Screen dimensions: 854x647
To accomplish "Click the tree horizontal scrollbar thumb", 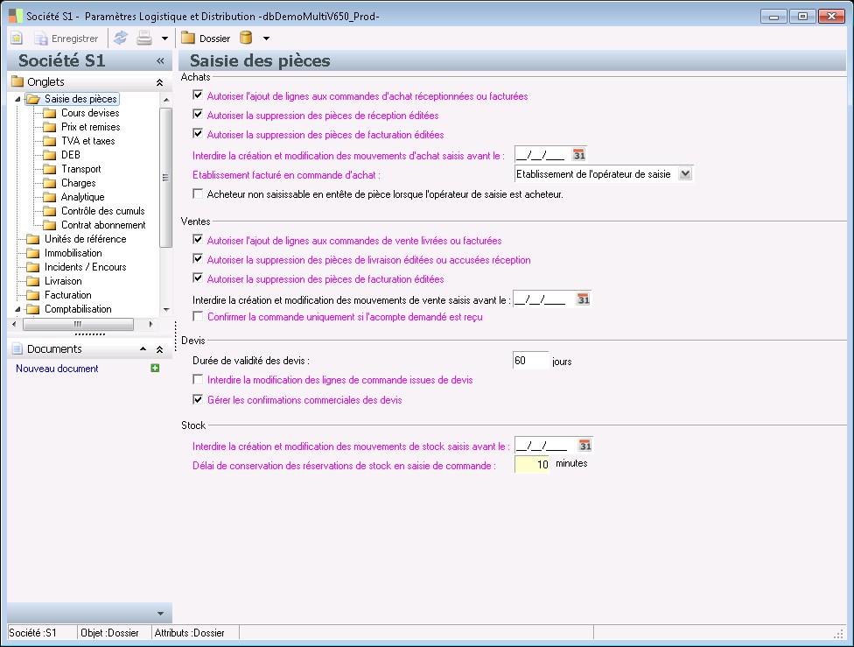I will 78,324.
